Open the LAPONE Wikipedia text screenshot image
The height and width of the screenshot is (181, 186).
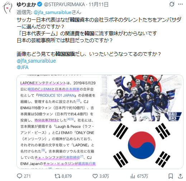tap(58, 122)
